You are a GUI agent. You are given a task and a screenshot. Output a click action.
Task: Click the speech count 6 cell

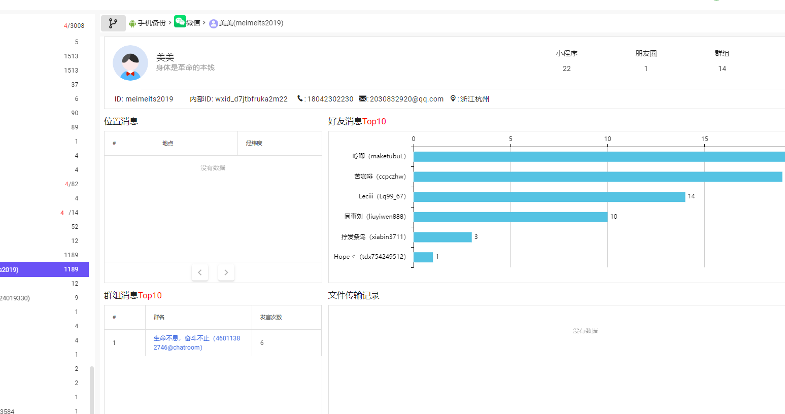click(287, 343)
